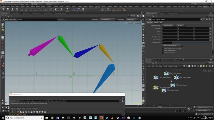This screenshot has height=120, width=214.
Task: Enable Child Compensation checkbox
Action: tap(163, 50)
